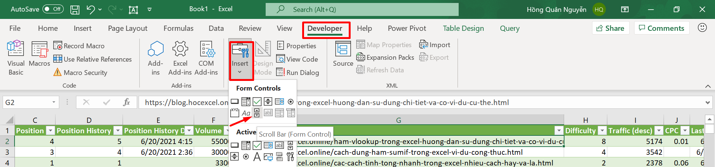Send a smiley feedback
The height and width of the screenshot is (167, 715).
[x=702, y=27]
